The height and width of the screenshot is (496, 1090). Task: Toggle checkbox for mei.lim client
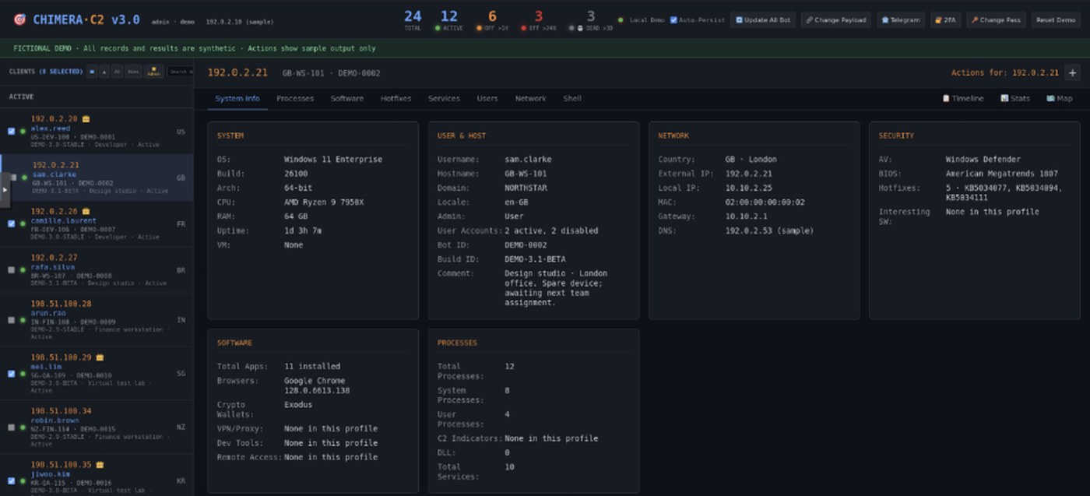(12, 373)
